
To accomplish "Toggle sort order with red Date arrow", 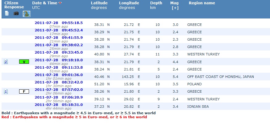I will pyautogui.click(x=60, y=3).
